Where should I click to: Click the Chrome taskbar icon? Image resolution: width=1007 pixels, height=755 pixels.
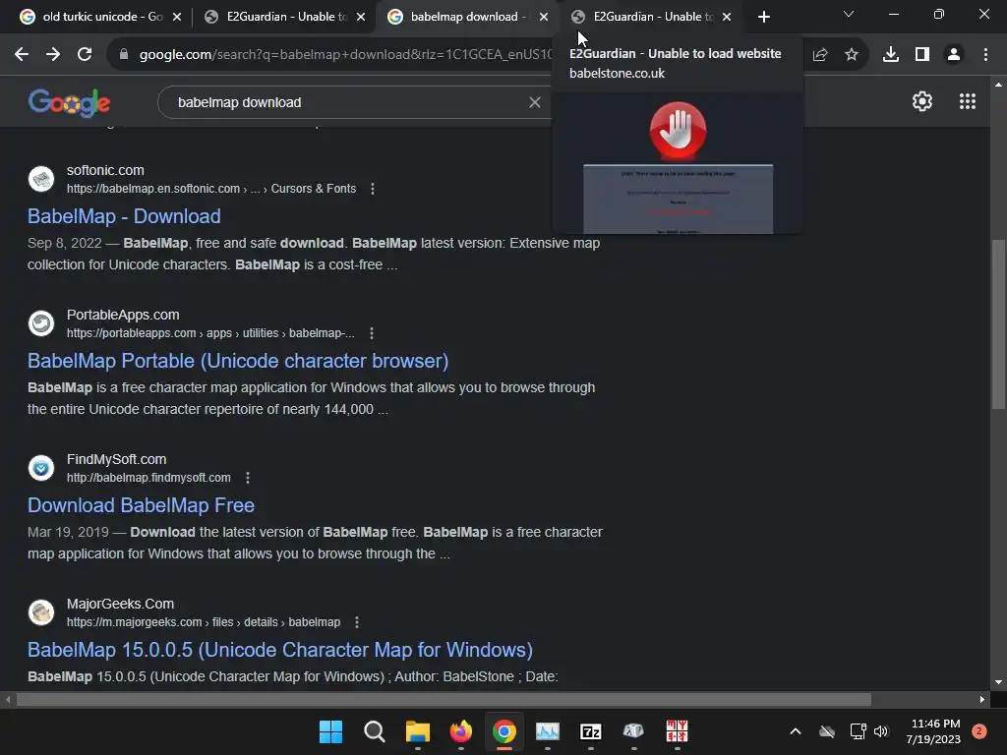504,731
